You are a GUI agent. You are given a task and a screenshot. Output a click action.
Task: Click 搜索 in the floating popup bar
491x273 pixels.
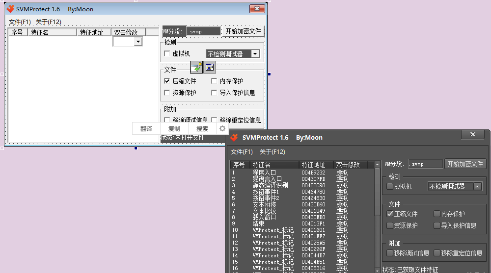click(202, 128)
